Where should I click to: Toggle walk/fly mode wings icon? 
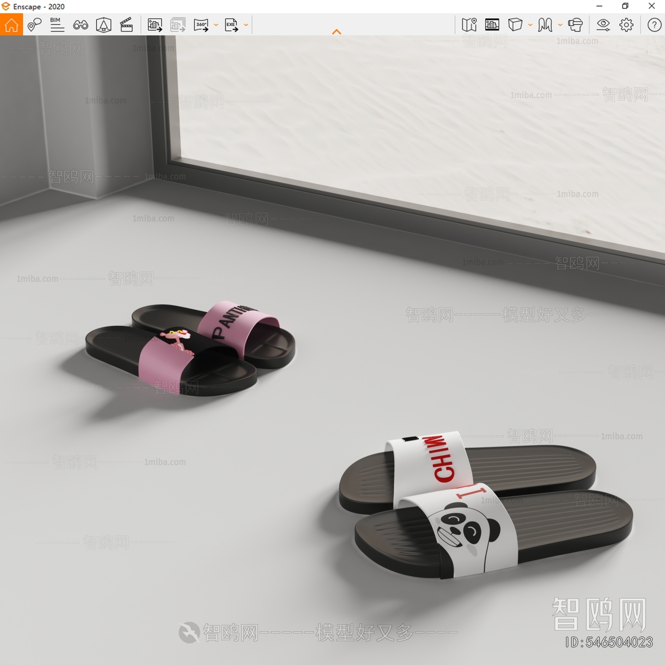coord(545,25)
